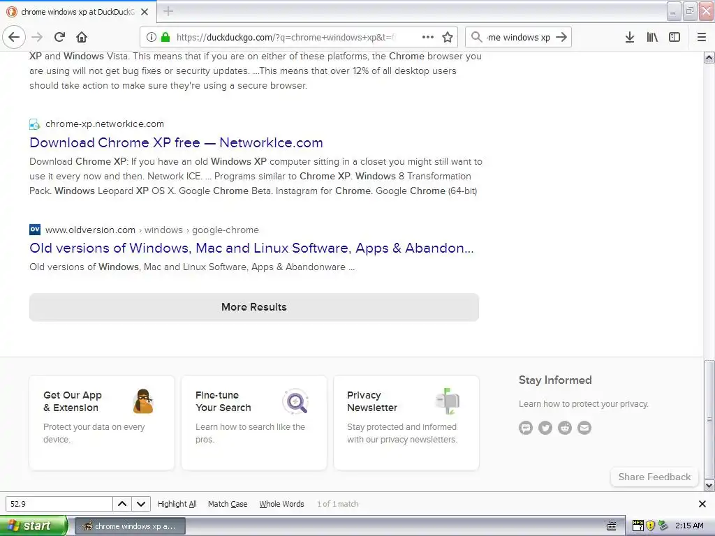This screenshot has width=715, height=536.
Task: Click the taskbar clock showing 2:15 AM
Action: (x=689, y=526)
